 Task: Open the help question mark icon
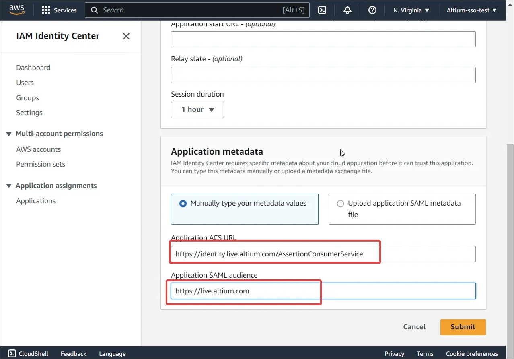(372, 10)
